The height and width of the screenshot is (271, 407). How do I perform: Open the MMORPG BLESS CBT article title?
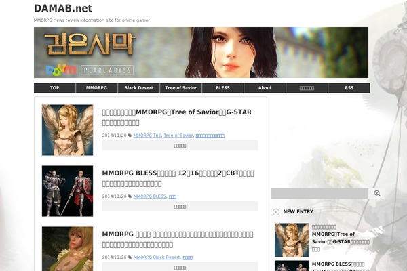pos(178,178)
